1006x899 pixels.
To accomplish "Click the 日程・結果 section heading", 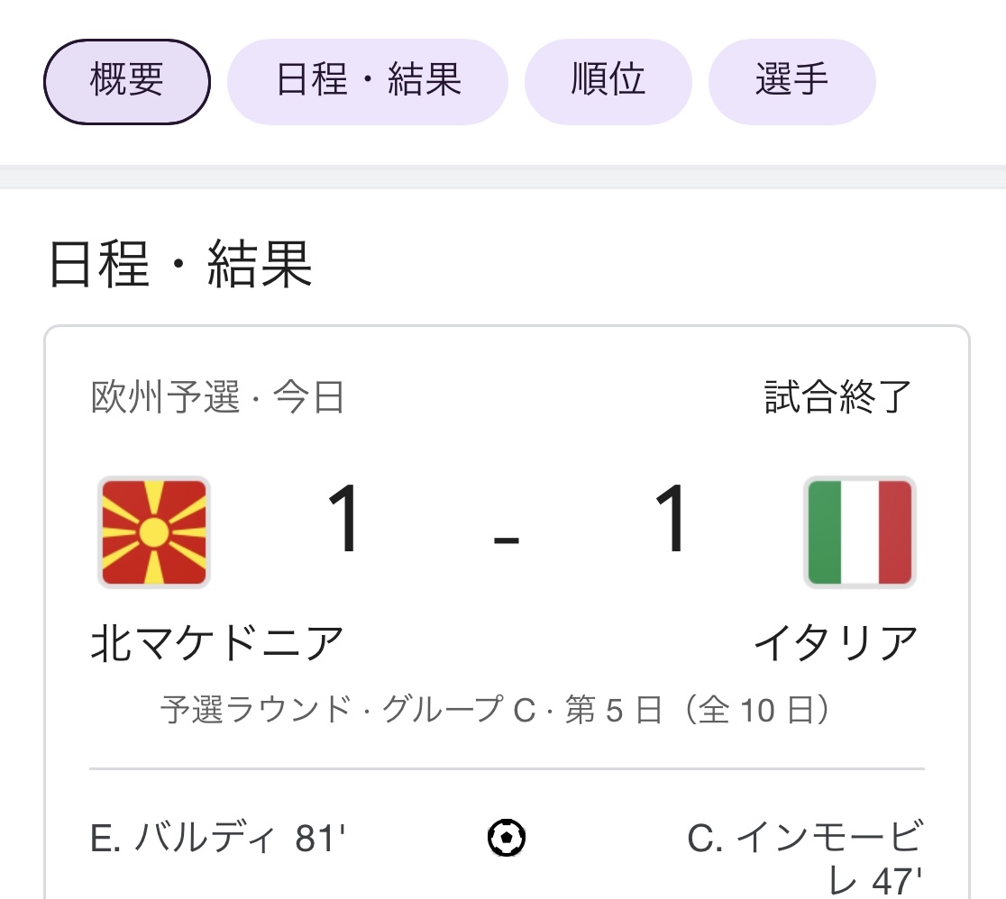I will 180,266.
